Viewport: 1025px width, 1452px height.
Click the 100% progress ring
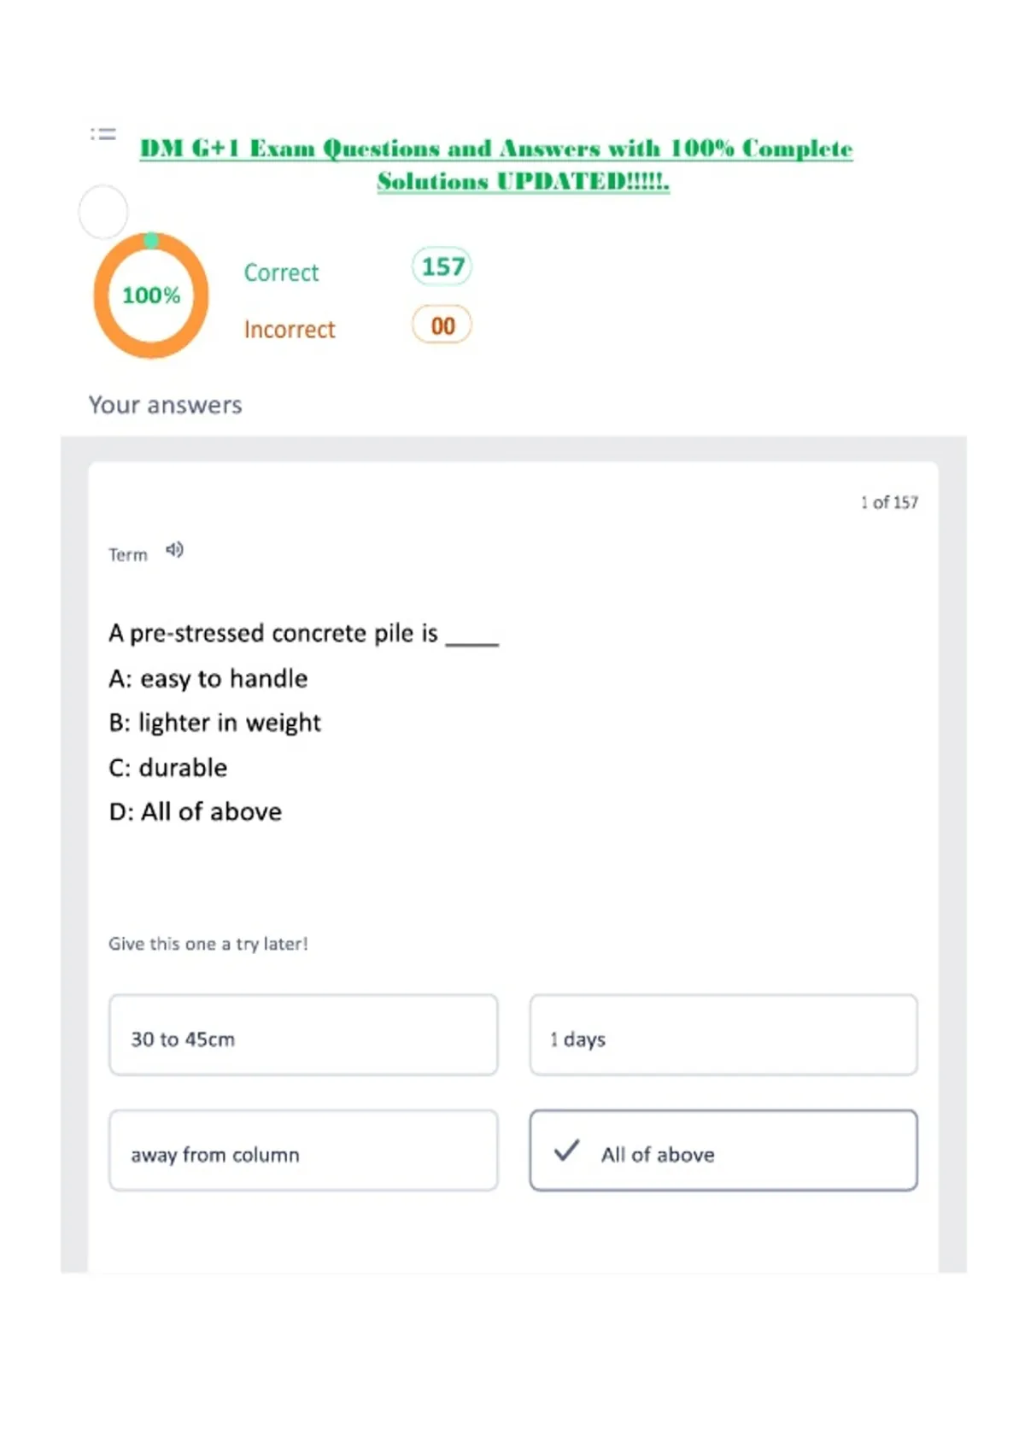[x=151, y=296]
